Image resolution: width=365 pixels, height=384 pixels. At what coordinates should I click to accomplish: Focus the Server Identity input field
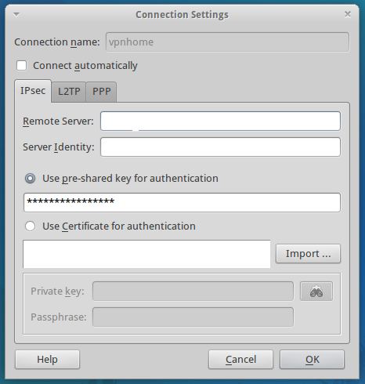tap(221, 147)
